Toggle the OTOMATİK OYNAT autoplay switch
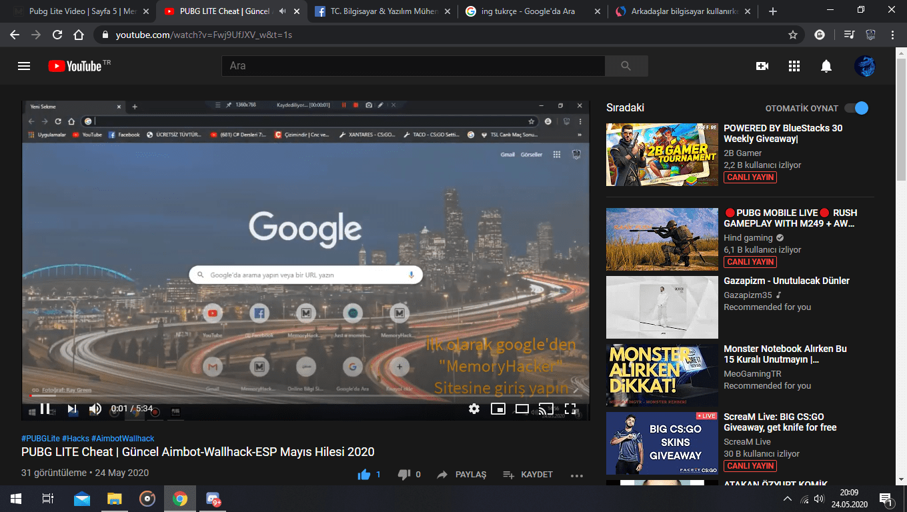 856,108
